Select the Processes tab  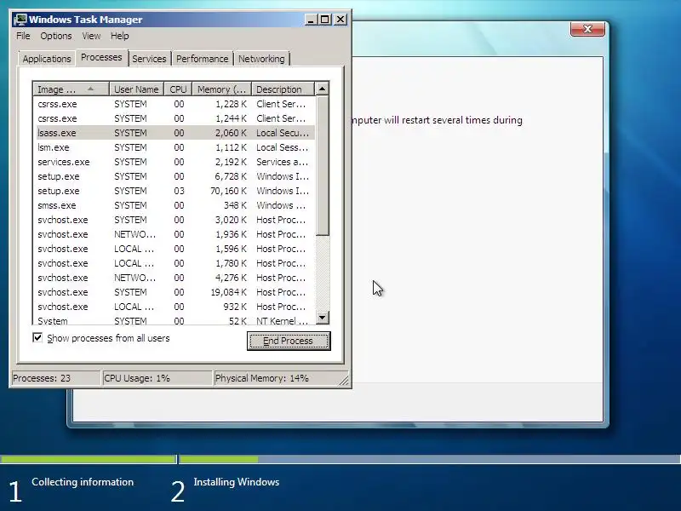click(101, 57)
